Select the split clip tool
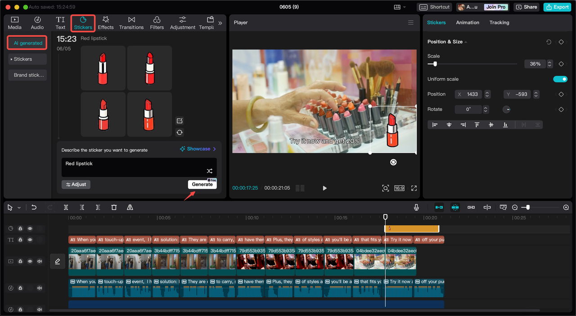Viewport: 576px width, 316px height. (x=66, y=207)
